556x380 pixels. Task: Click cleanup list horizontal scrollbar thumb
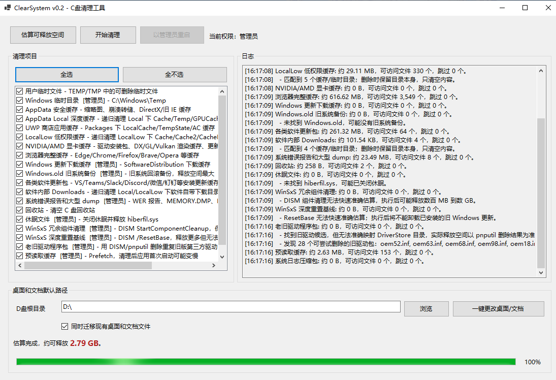pyautogui.click(x=88, y=265)
